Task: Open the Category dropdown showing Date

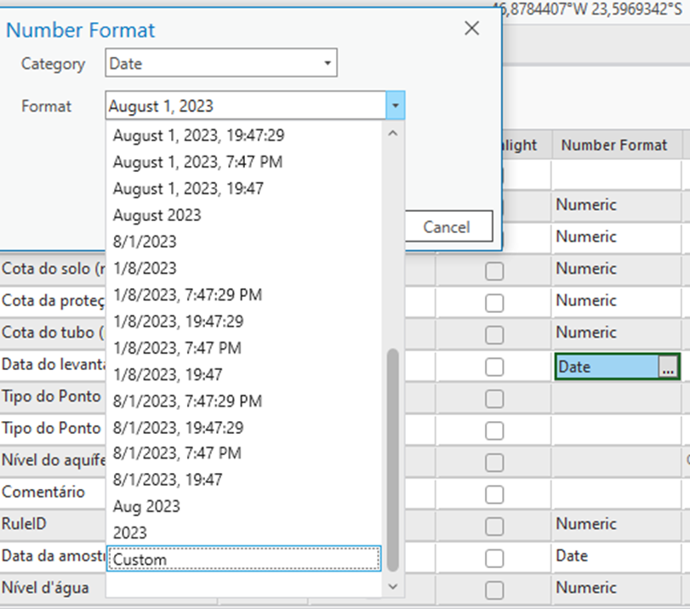Action: coord(221,64)
